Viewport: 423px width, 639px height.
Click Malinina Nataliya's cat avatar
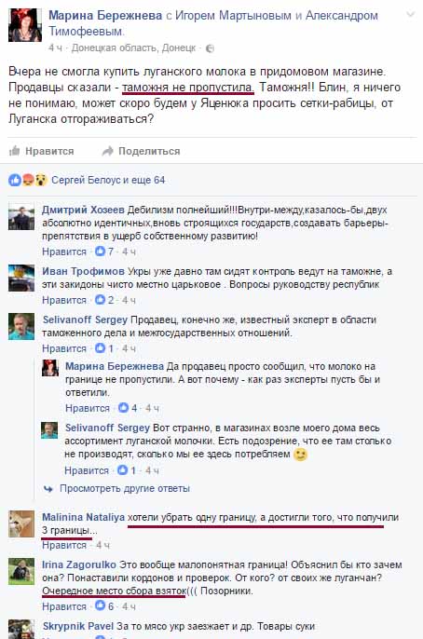(x=21, y=523)
